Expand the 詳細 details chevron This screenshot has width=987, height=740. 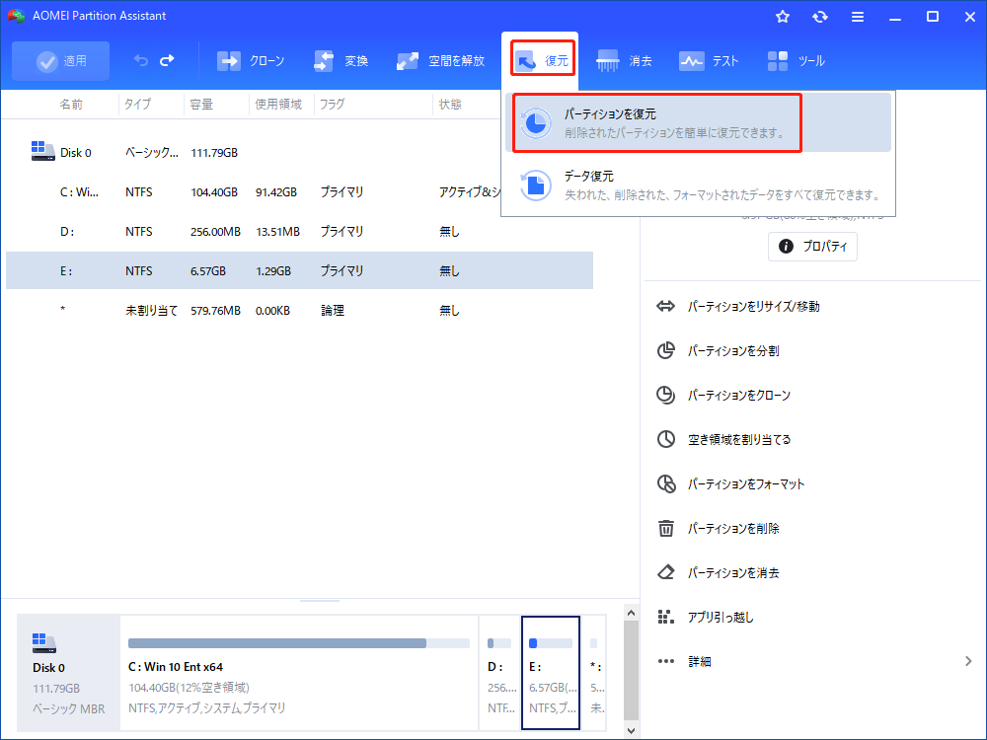click(x=968, y=661)
